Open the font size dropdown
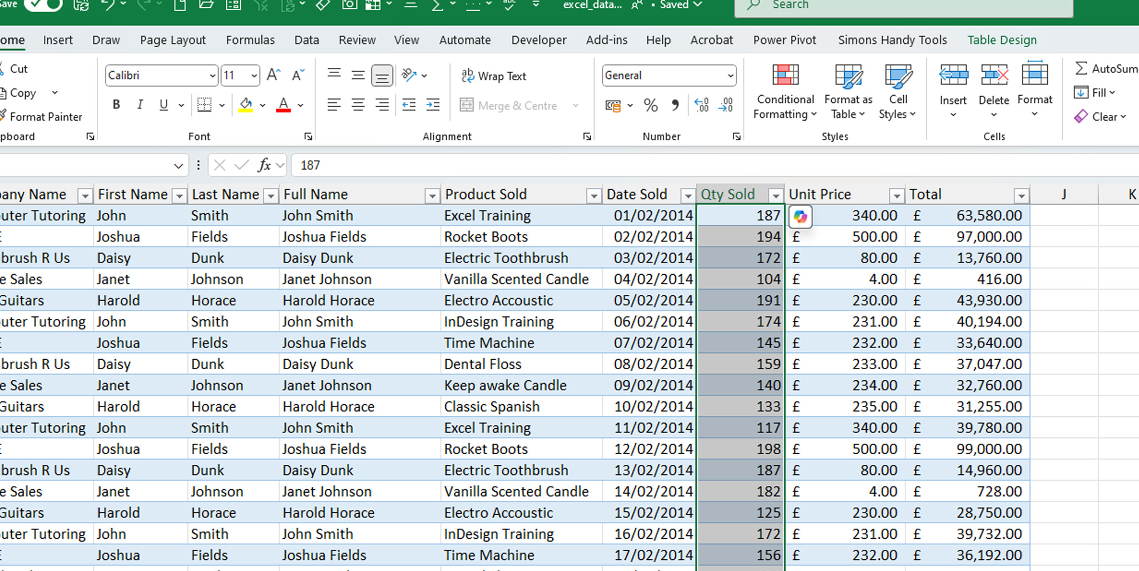This screenshot has width=1139, height=571. (254, 76)
